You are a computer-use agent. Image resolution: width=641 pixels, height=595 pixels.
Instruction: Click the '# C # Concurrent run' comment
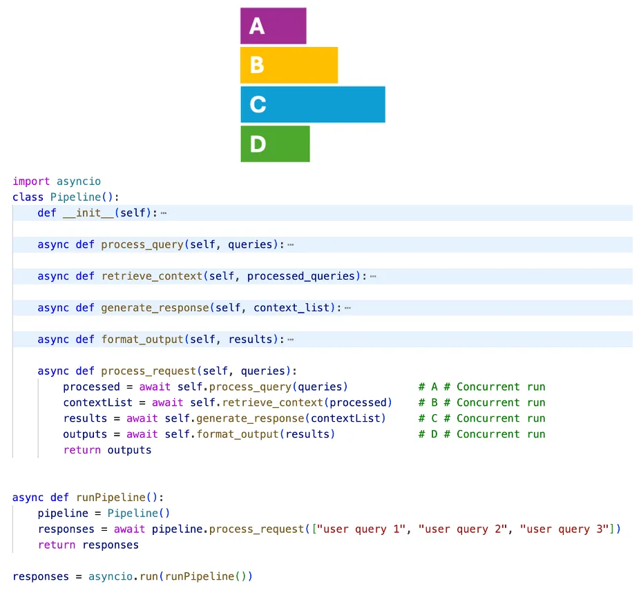click(482, 418)
